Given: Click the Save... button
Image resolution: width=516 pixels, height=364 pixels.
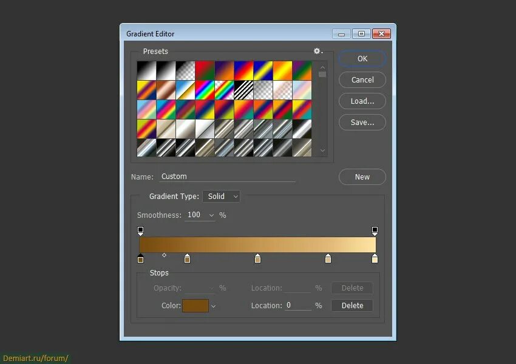Looking at the screenshot, I should (x=362, y=123).
